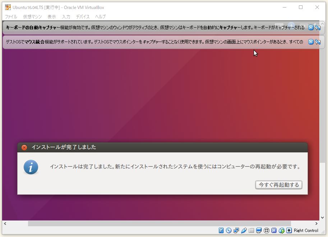The height and width of the screenshot is (237, 328).
Task: Click the インストールが完了しました dialog title
Action: (x=64, y=147)
